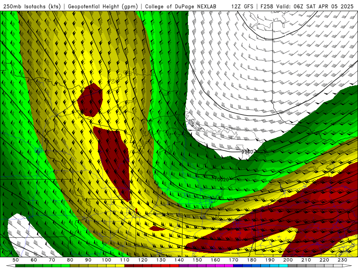Click the 220 knot scale label

coord(324,260)
